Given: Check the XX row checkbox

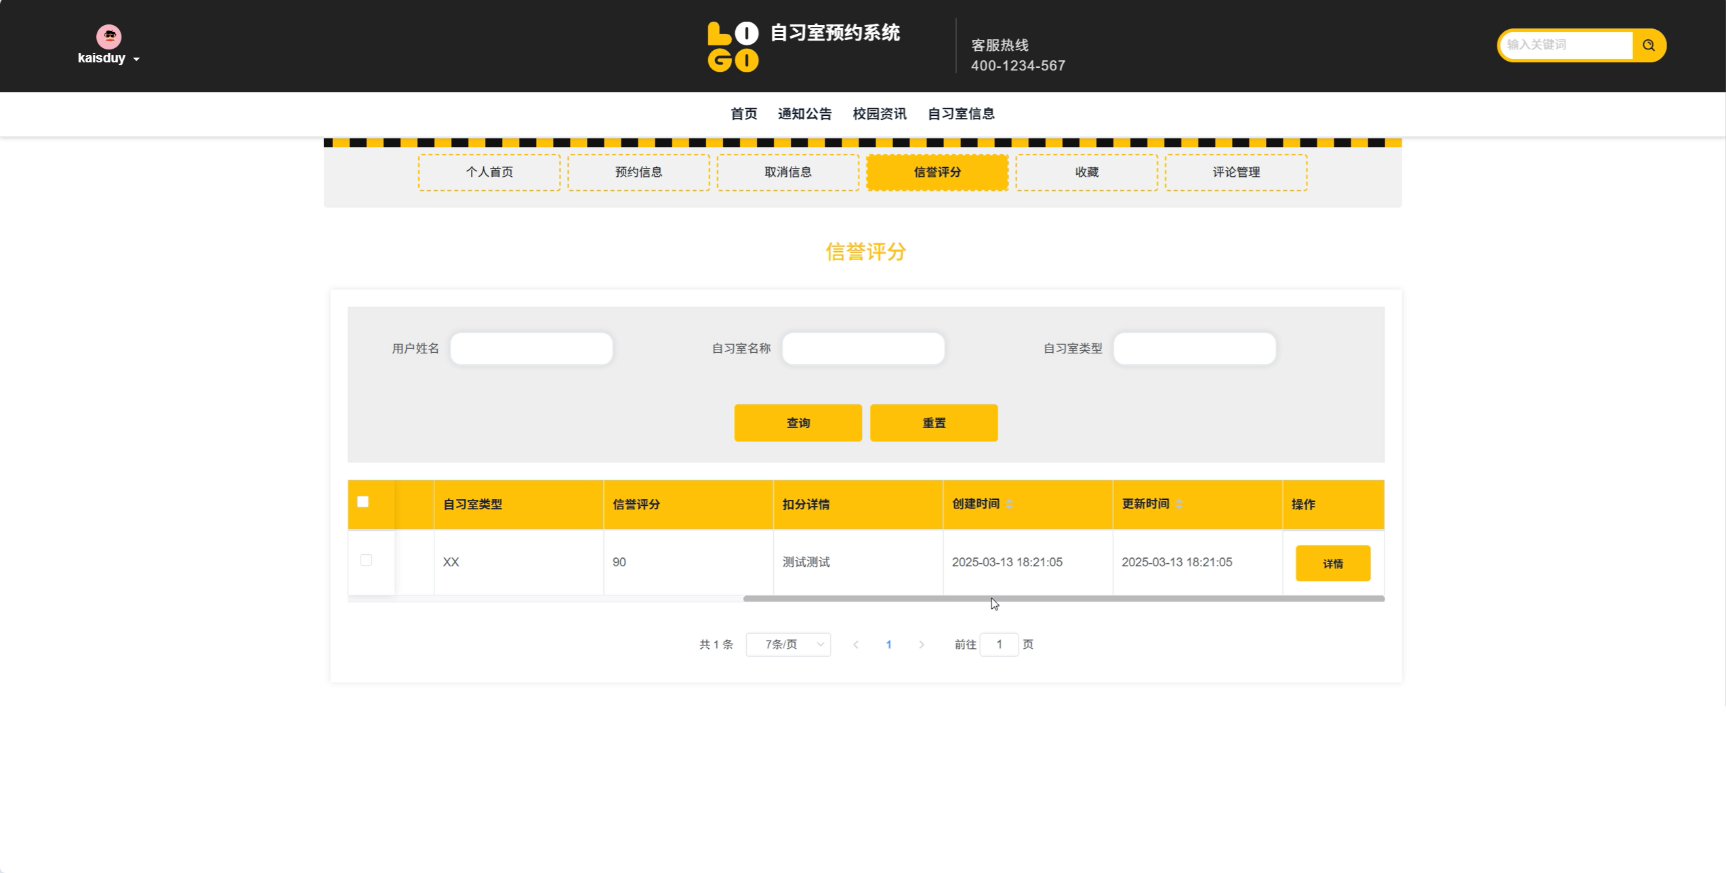Looking at the screenshot, I should (x=366, y=560).
